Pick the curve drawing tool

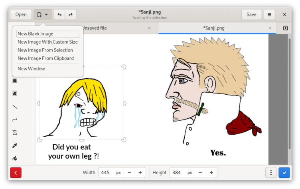(x=15, y=119)
